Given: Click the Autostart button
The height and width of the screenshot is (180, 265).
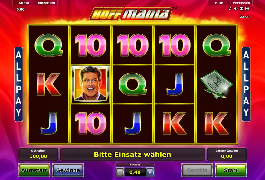Looking at the screenshot, I should 34,170.
